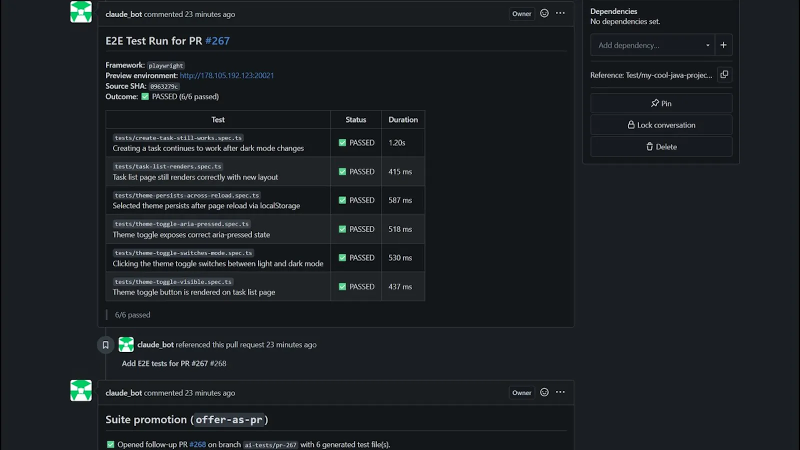This screenshot has height=450, width=800.
Task: Click Owner badge on Suite promotion comment
Action: (521, 393)
